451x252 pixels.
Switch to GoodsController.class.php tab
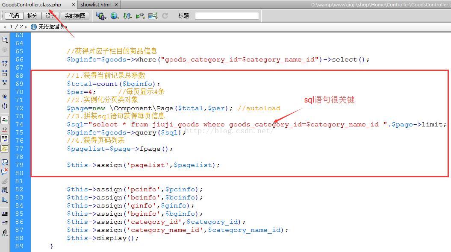point(32,5)
